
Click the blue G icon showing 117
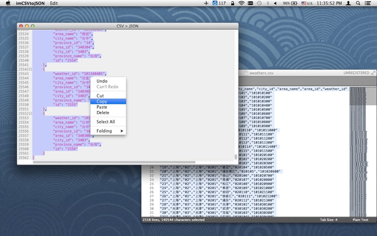click(219, 3)
